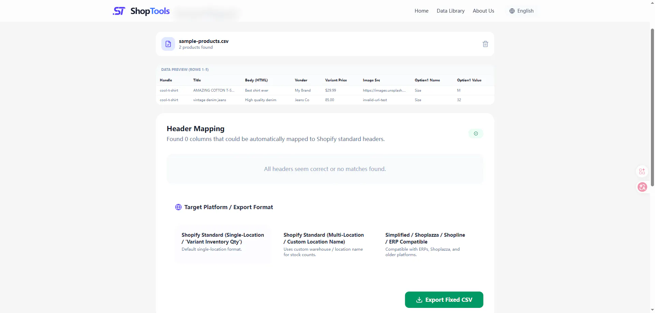Viewport: 655px width, 313px height.
Task: Click the 'All headers seem correct' message
Action: click(325, 169)
